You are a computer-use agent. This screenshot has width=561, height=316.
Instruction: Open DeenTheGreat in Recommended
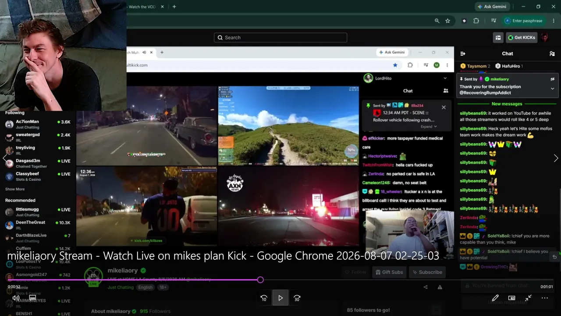click(x=38, y=225)
